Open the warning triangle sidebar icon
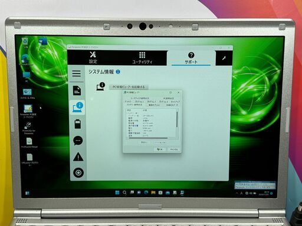Screen dimensions: 302x226 pyautogui.click(x=78, y=157)
